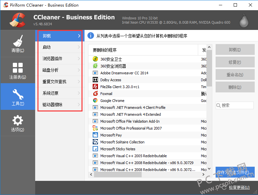
Task: Click Visual C++ 2005 Redistributable icon
Action: click(x=95, y=156)
